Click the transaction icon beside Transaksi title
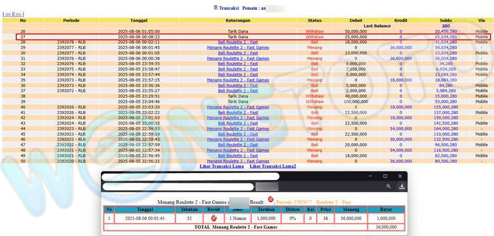Screen dimensions: 494x236 (x=216, y=7)
